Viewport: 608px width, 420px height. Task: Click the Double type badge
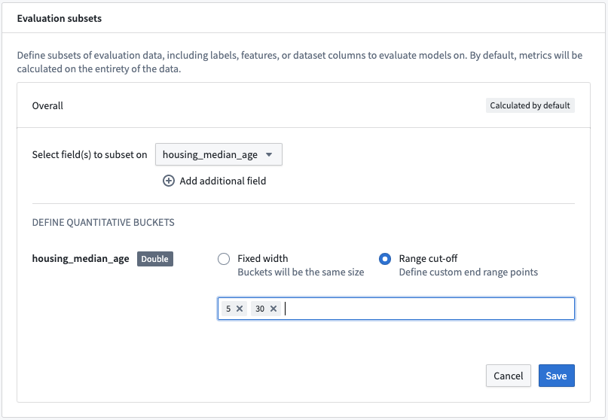coord(154,259)
